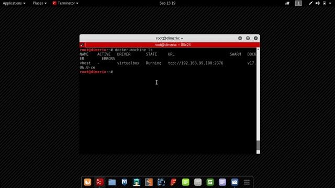
Task: Launch the red F Faraday icon
Action: (x=173, y=182)
